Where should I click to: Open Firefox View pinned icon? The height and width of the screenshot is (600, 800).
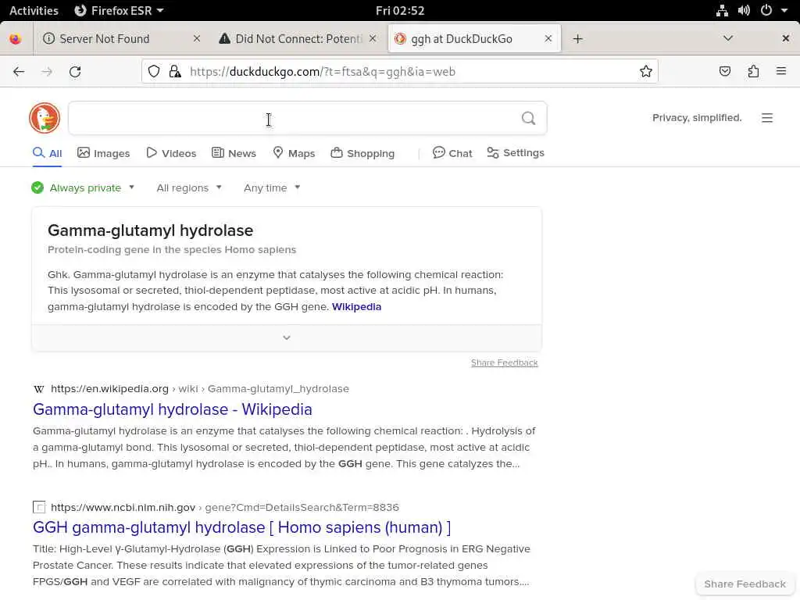pos(16,39)
